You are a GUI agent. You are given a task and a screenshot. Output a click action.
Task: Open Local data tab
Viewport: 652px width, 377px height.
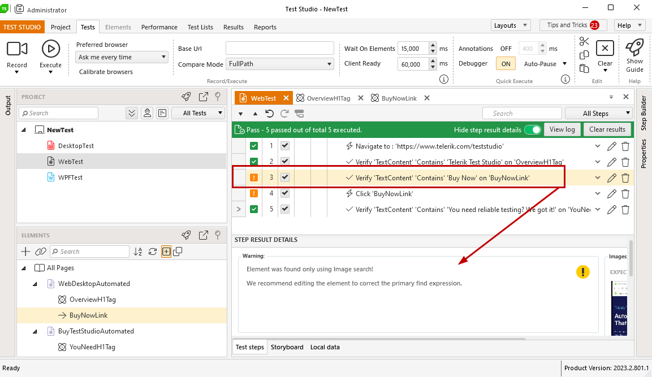[325, 347]
